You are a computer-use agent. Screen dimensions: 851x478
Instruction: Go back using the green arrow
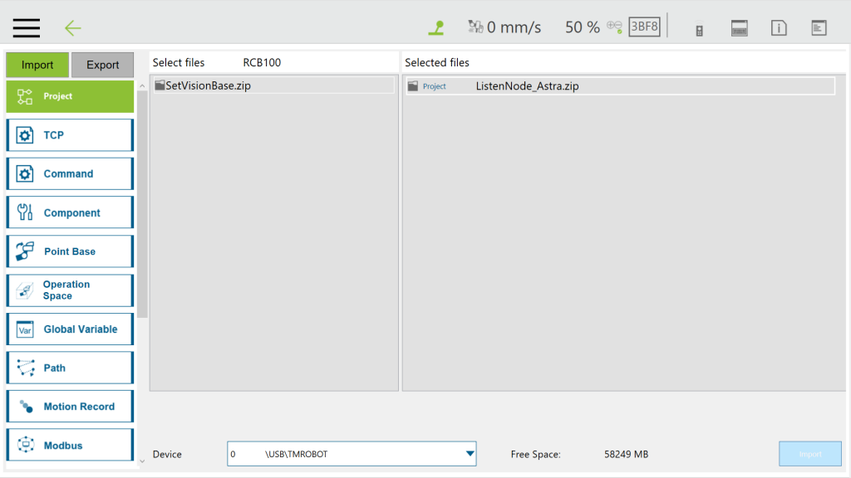coord(73,28)
